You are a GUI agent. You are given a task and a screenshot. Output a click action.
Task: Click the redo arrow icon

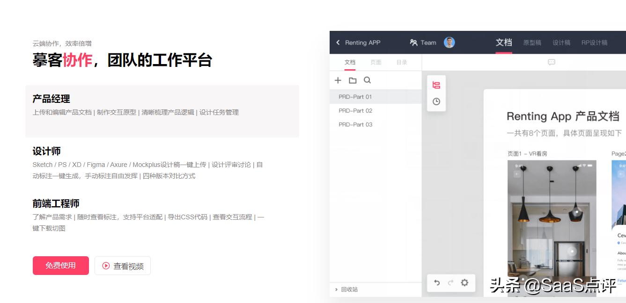click(450, 282)
